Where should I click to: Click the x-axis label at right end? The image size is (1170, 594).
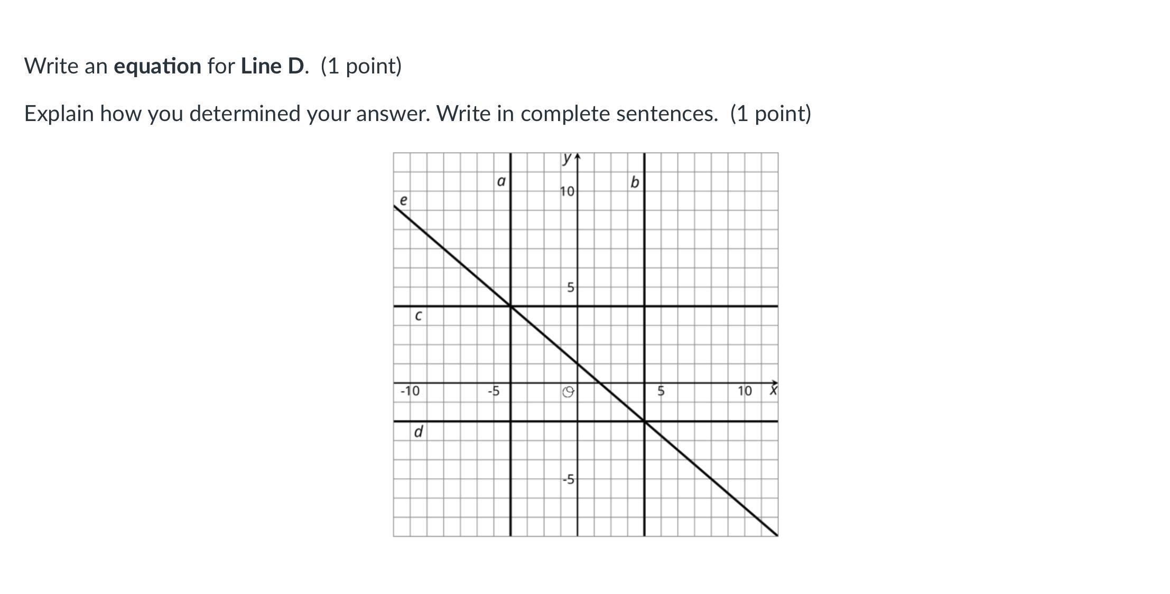(x=773, y=391)
